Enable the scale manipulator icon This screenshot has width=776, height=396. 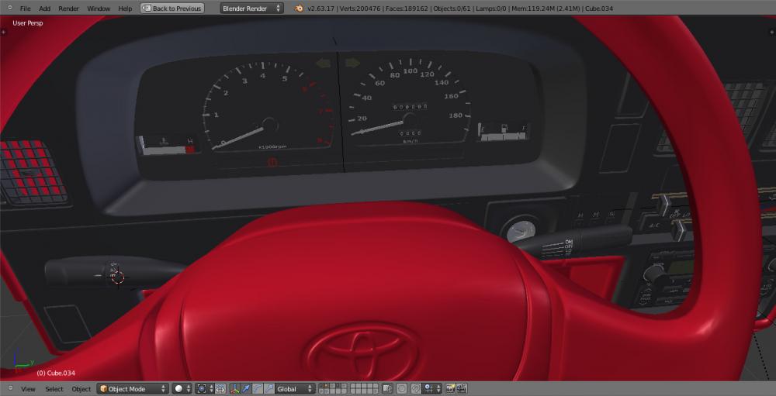268,389
